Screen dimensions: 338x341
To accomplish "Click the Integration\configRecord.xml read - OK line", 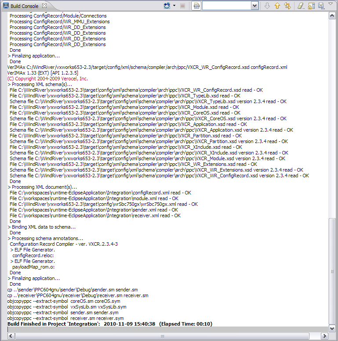I will tap(100, 193).
